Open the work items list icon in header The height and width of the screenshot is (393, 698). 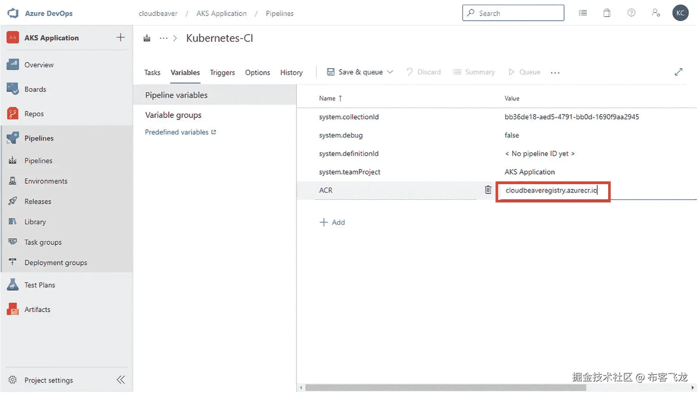click(x=583, y=13)
